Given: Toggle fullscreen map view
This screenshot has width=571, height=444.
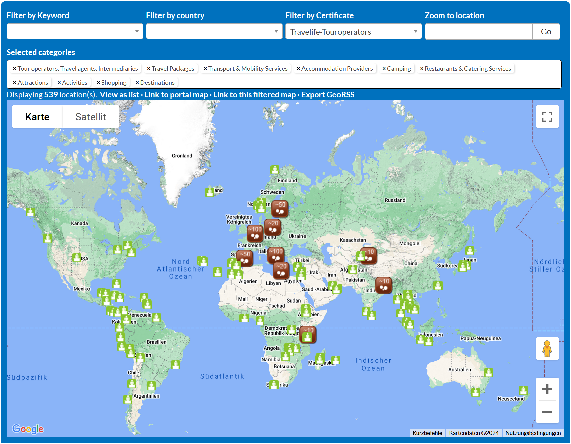Looking at the screenshot, I should click(547, 117).
